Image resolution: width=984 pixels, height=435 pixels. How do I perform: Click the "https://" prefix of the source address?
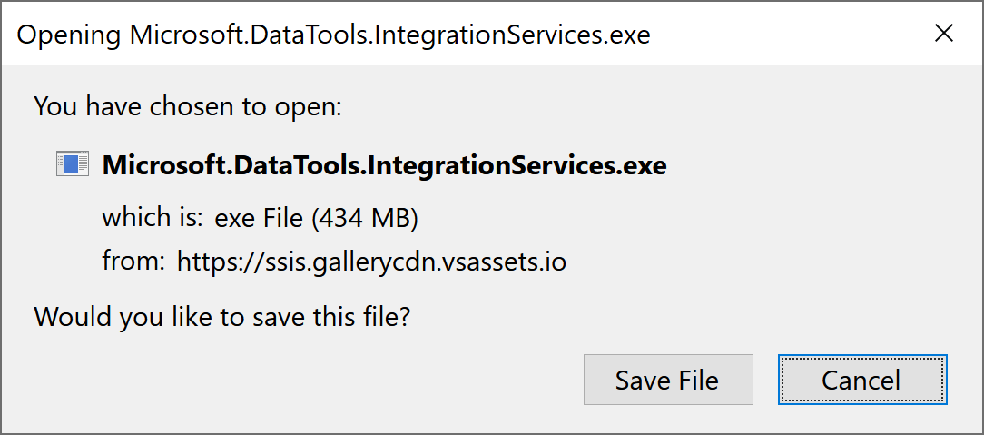tap(210, 262)
